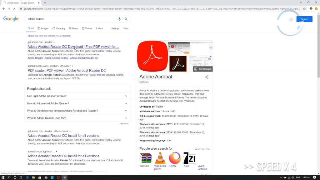This screenshot has height=180, width=320.
Task: Open the otherversions result dropdown arrow
Action: click(x=70, y=132)
